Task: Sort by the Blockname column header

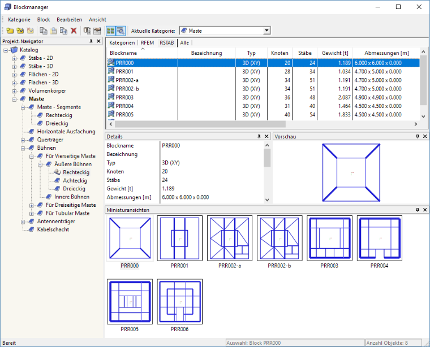Action: point(142,53)
